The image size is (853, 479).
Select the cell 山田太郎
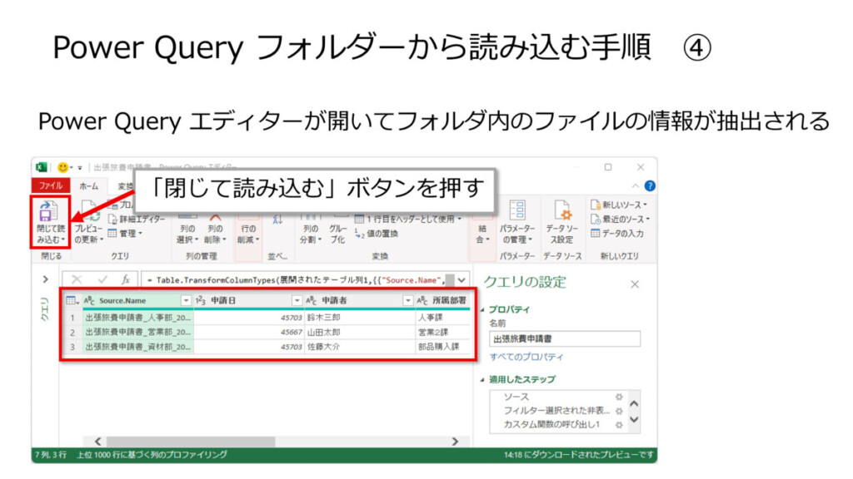coord(359,332)
